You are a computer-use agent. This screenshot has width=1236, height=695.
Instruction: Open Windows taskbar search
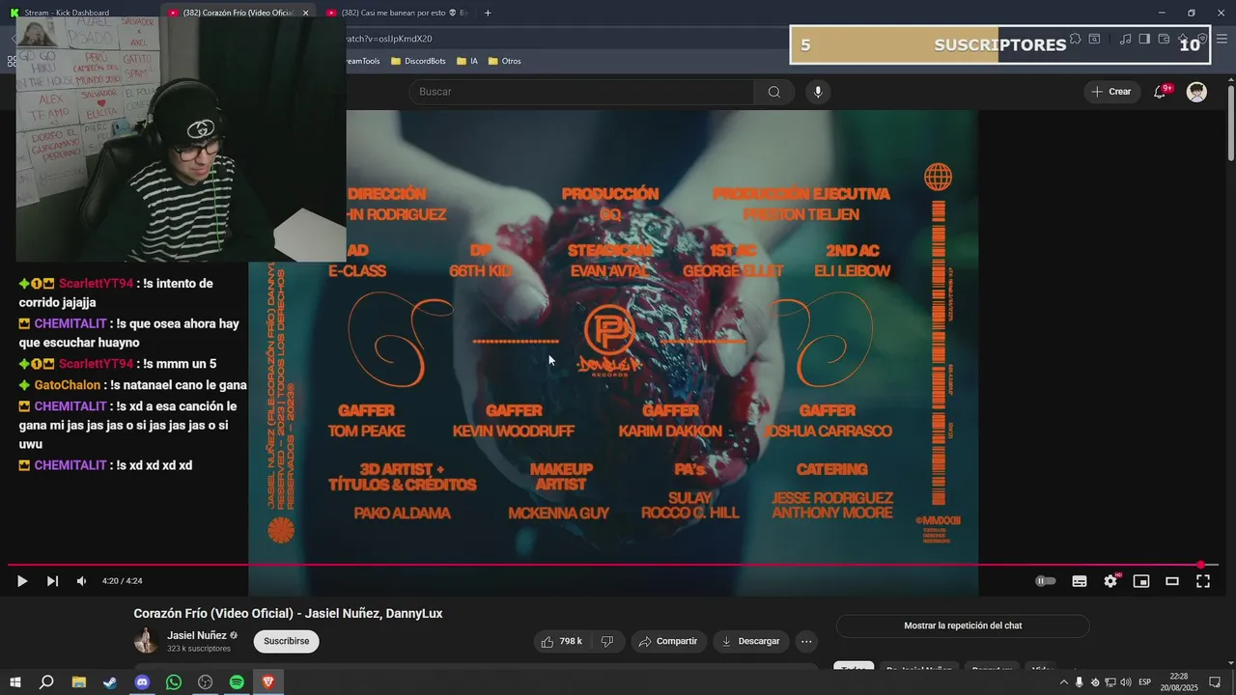pyautogui.click(x=46, y=682)
